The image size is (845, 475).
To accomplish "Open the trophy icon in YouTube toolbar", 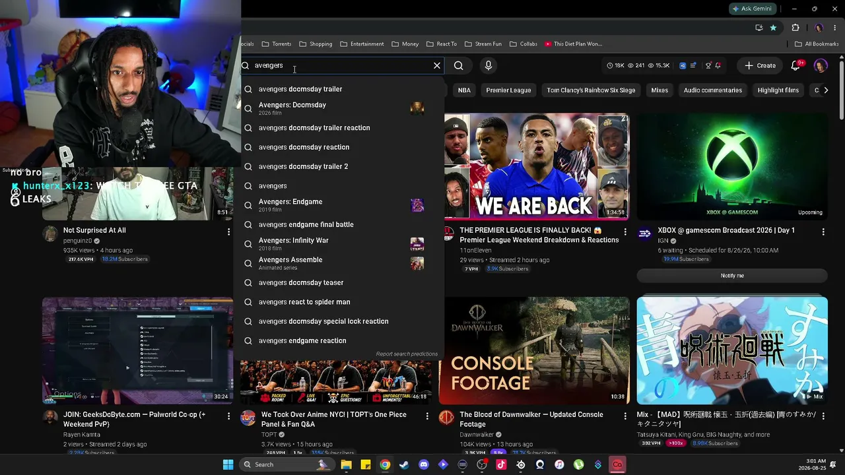I will 708,65.
